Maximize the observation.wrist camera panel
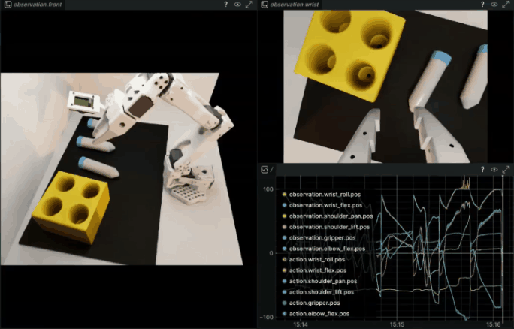This screenshot has height=329, width=514. coord(506,5)
